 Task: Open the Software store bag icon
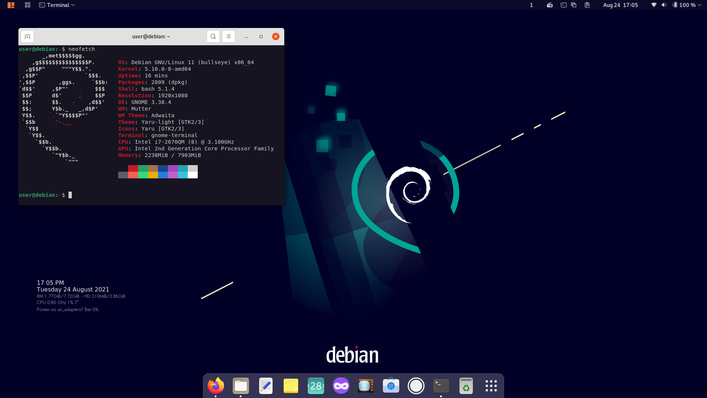pos(391,386)
